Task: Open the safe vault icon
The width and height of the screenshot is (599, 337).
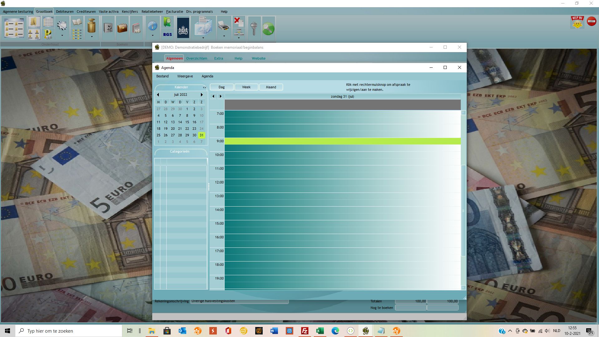Action: pos(108,28)
